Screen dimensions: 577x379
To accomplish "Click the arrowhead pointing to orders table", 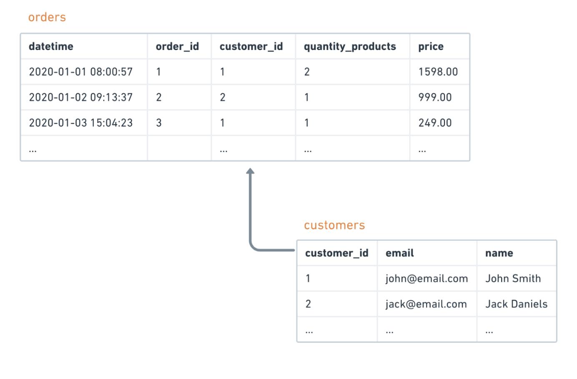I will pos(250,171).
